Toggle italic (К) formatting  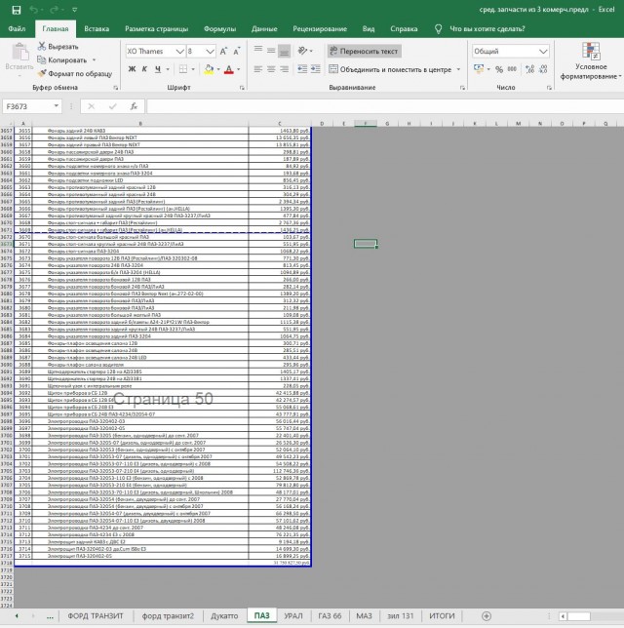tap(144, 69)
